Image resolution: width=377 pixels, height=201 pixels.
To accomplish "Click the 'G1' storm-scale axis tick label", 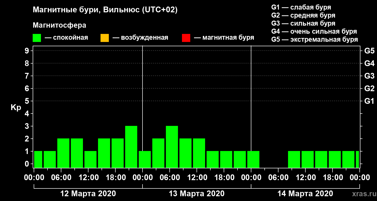I will point(369,101).
